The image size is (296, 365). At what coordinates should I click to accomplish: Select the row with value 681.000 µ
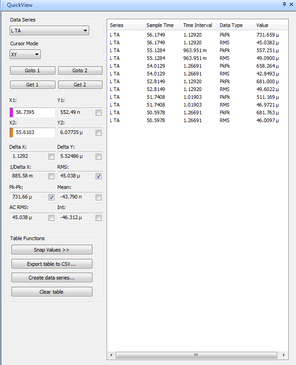click(x=198, y=81)
